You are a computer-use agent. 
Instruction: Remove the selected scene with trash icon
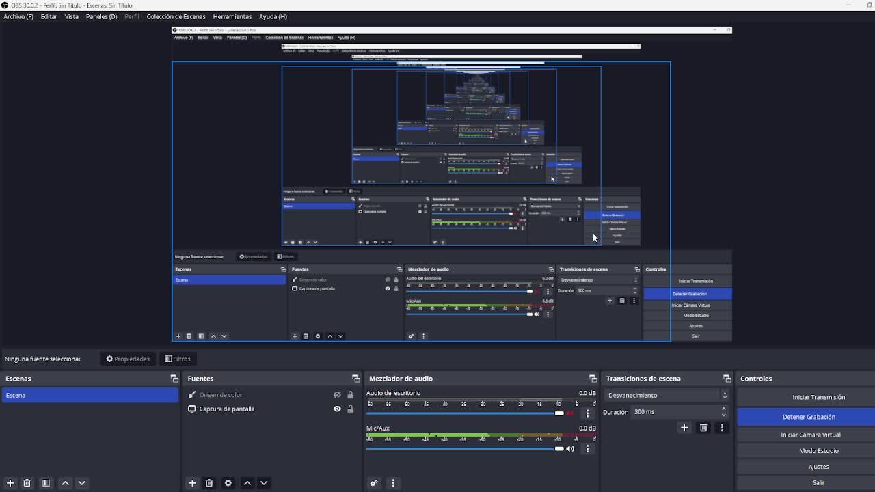[27, 483]
